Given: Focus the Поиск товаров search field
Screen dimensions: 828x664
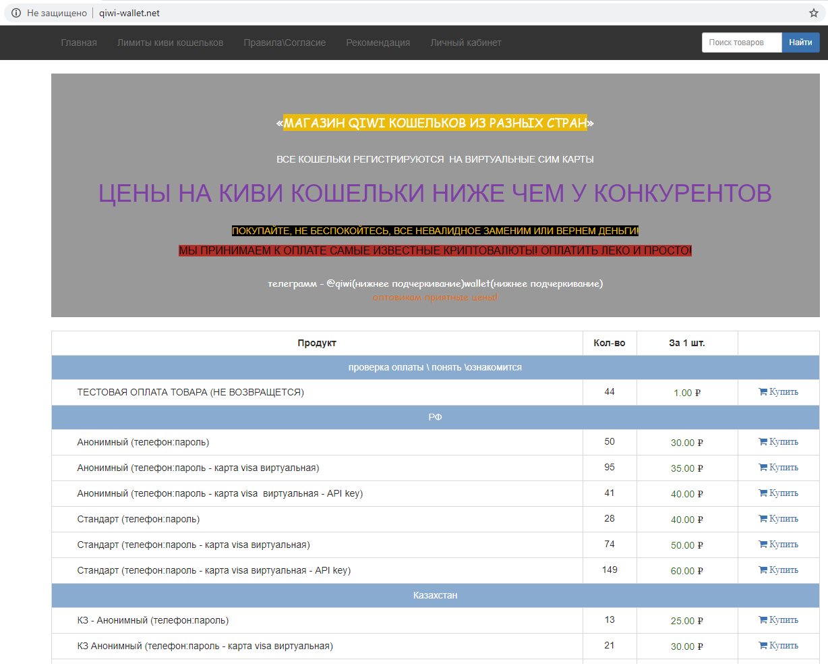Looking at the screenshot, I should coord(742,43).
